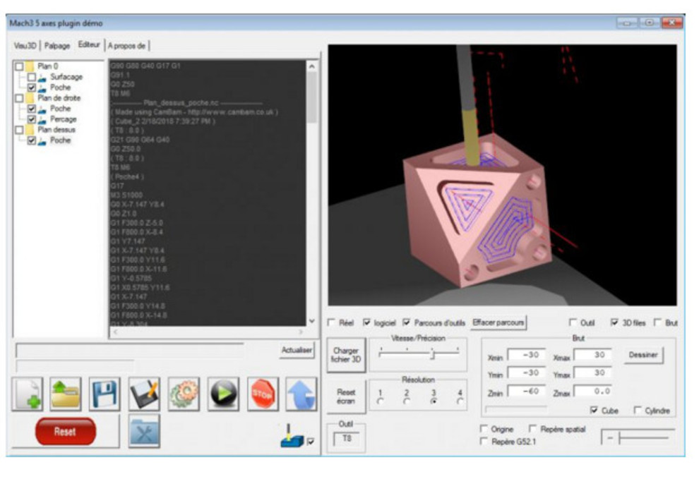This screenshot has height=484, width=699.
Task: Select the Plan de droite tree node
Action: pyautogui.click(x=59, y=98)
